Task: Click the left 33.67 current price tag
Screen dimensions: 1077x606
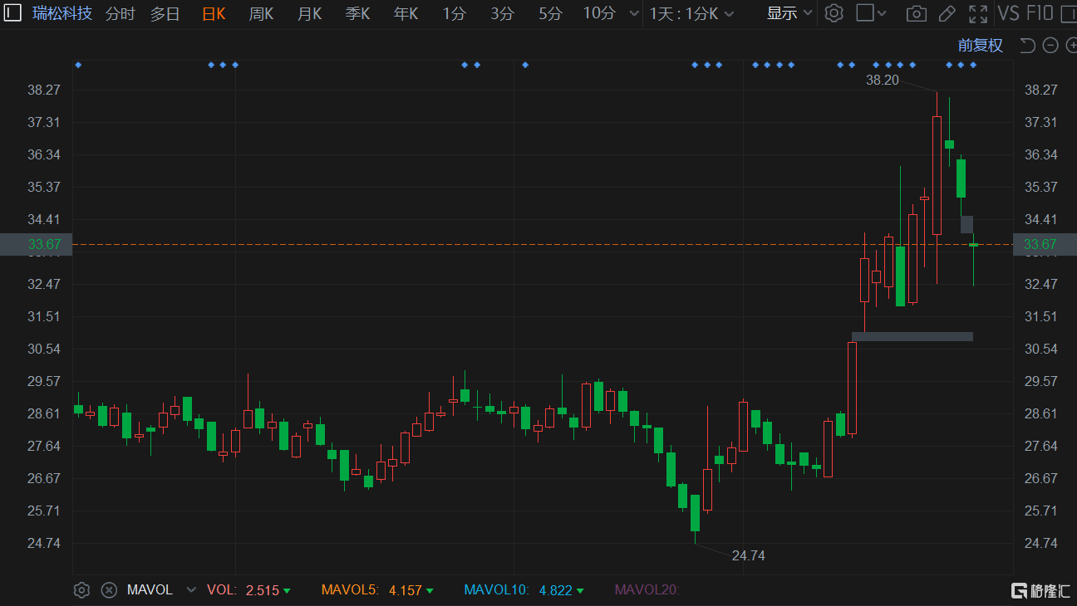Action: point(36,244)
